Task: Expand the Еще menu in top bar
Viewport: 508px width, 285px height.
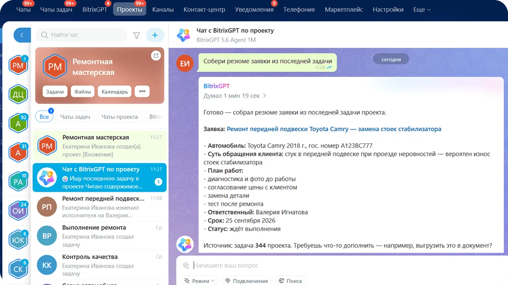Action: (x=422, y=9)
